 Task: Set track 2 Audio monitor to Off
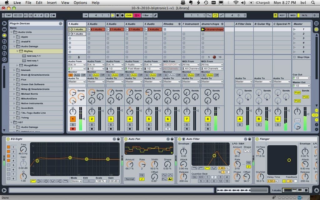pos(102,75)
